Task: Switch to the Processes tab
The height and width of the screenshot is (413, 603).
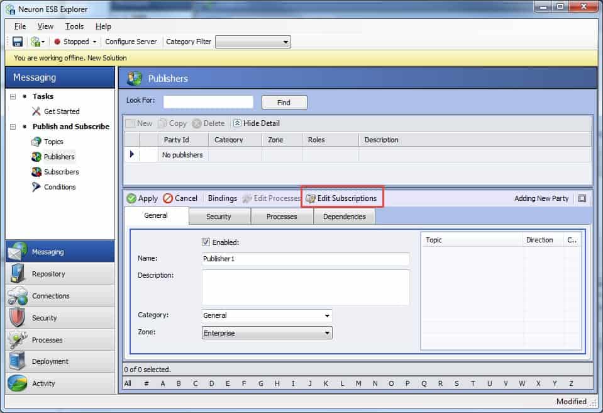Action: (282, 217)
